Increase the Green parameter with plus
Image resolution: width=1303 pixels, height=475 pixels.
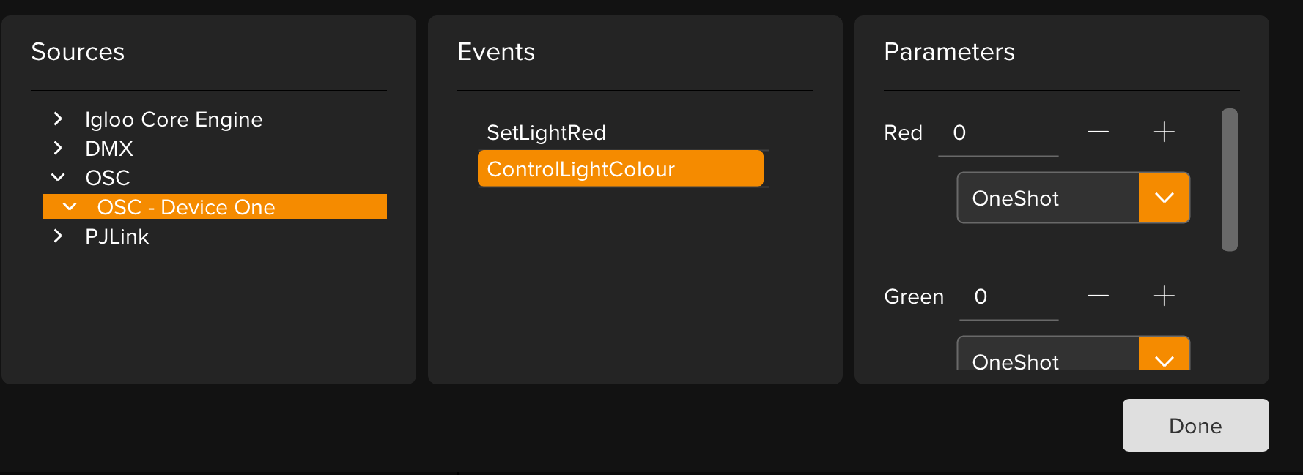point(1164,296)
